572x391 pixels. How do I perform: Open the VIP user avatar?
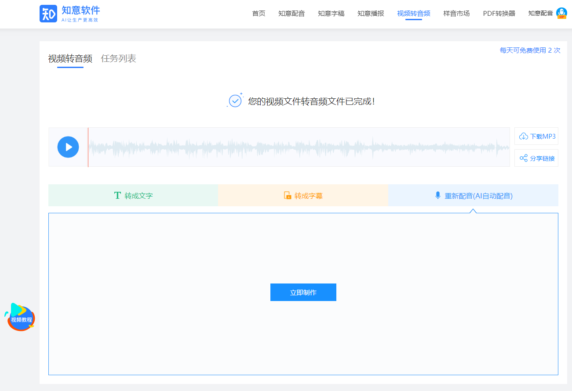561,13
